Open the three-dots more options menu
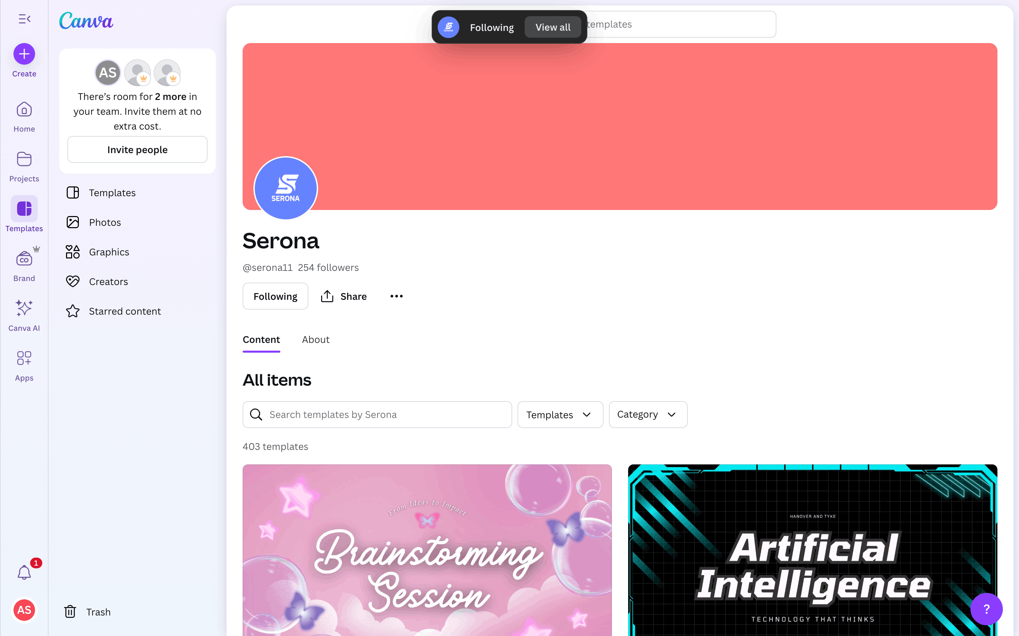The width and height of the screenshot is (1019, 636). 396,296
